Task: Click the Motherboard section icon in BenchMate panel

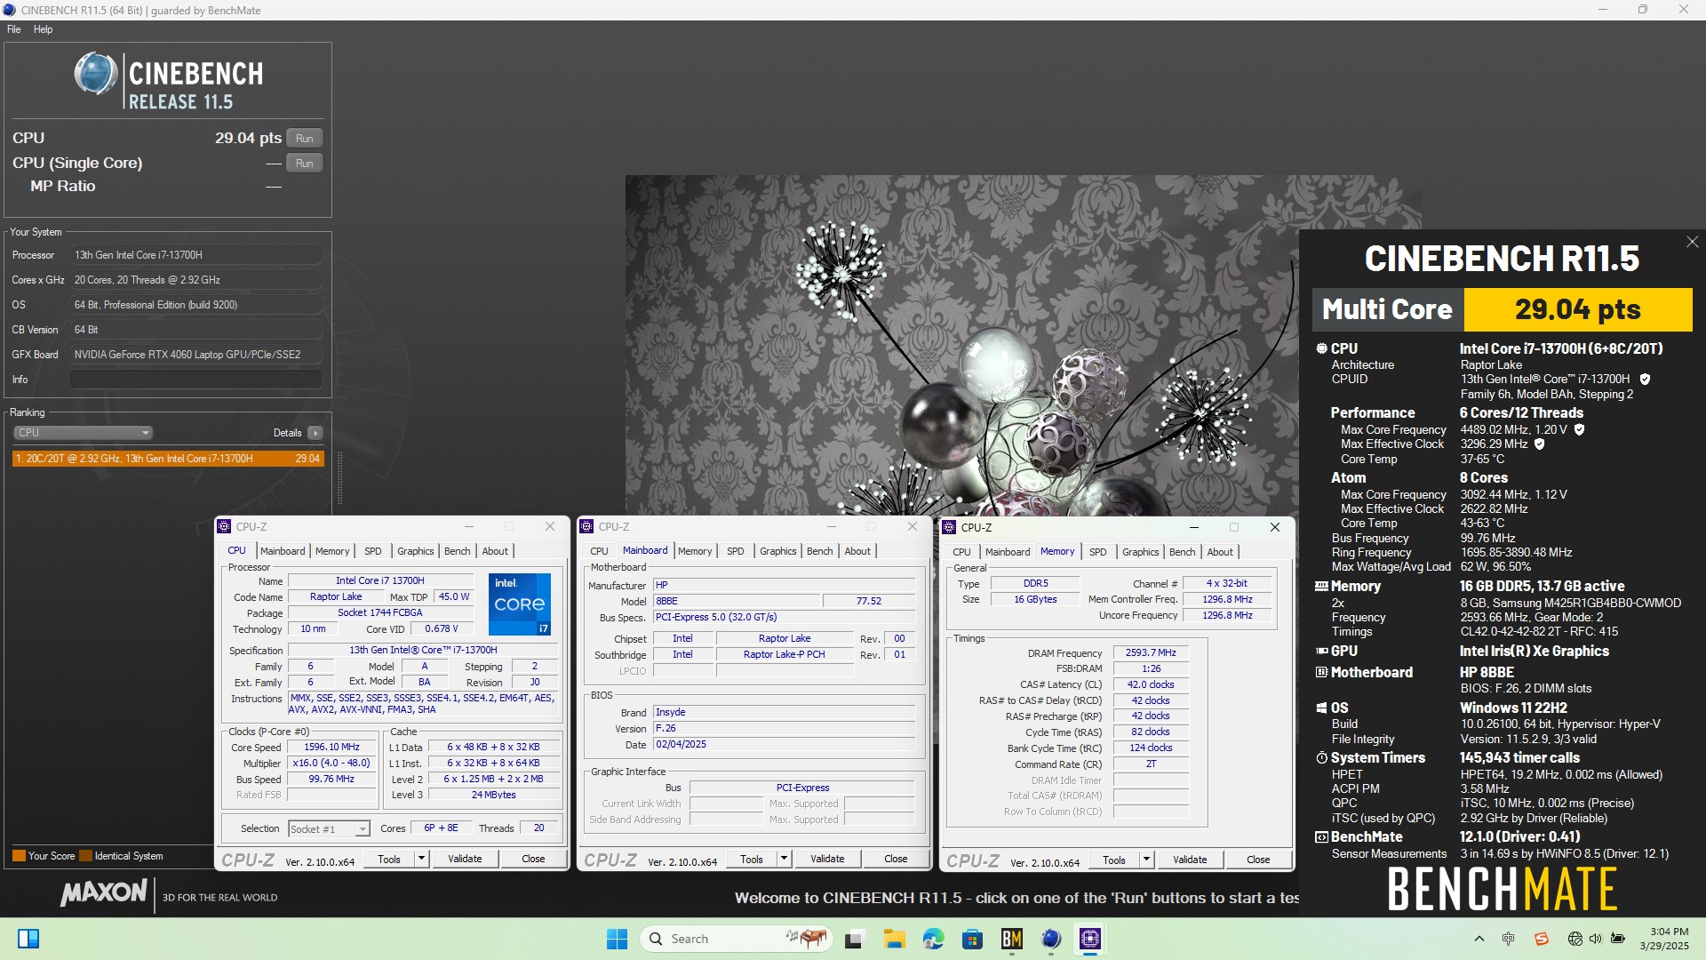Action: tap(1321, 673)
